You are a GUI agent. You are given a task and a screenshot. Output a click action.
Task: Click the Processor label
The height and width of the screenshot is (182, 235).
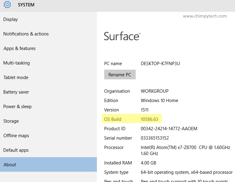pyautogui.click(x=114, y=147)
